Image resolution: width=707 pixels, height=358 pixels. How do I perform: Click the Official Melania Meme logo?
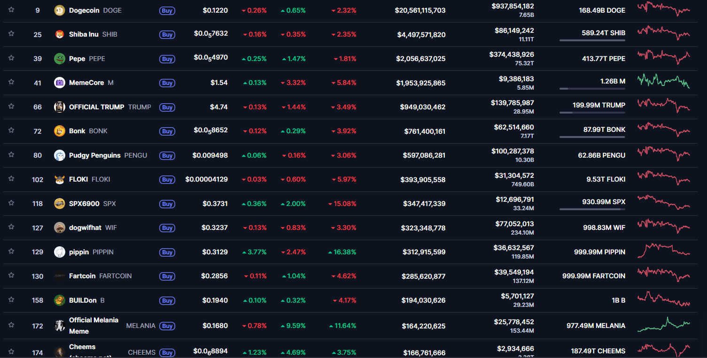pyautogui.click(x=60, y=326)
